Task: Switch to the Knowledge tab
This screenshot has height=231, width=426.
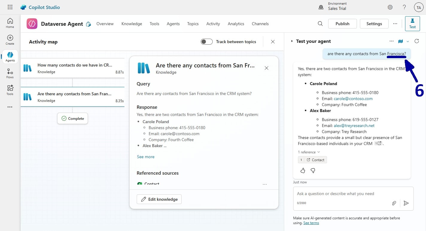Action: pos(132,24)
